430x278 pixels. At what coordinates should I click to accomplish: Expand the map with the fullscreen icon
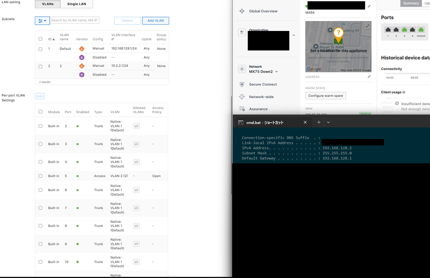[x=367, y=26]
